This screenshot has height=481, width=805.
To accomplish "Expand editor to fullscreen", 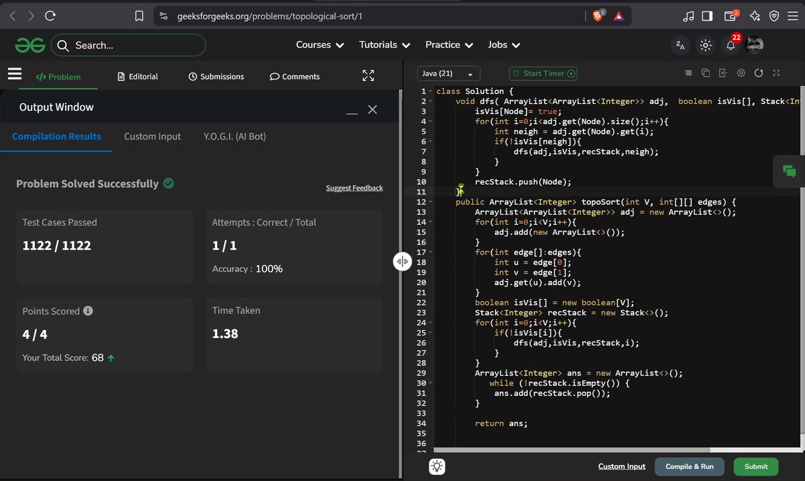I will coord(776,73).
